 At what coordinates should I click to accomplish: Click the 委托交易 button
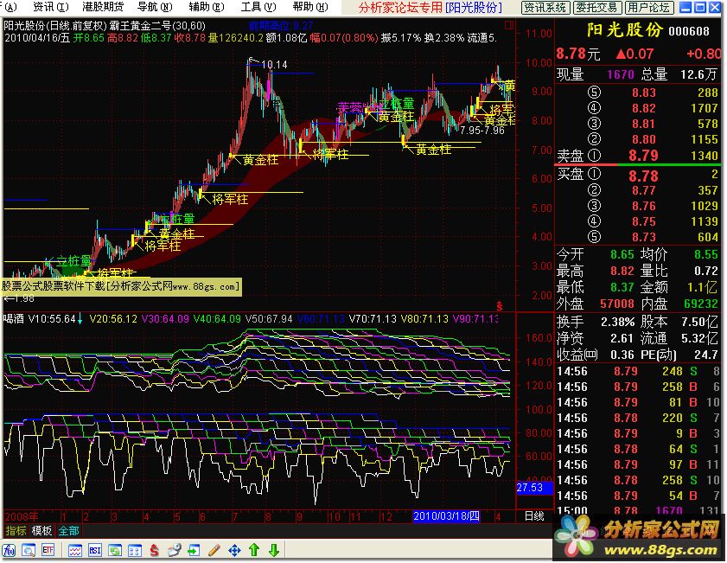596,8
